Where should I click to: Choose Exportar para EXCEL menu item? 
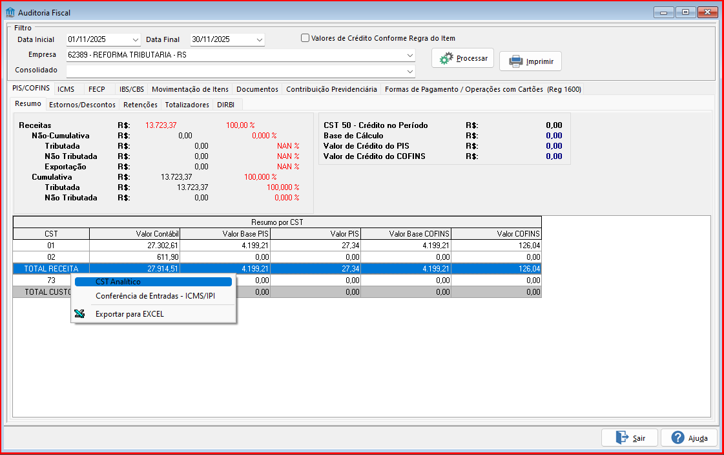[x=130, y=314]
